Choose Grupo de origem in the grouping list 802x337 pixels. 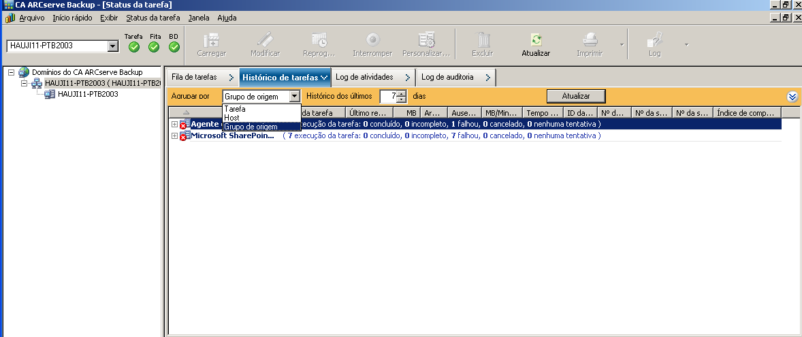[261, 127]
